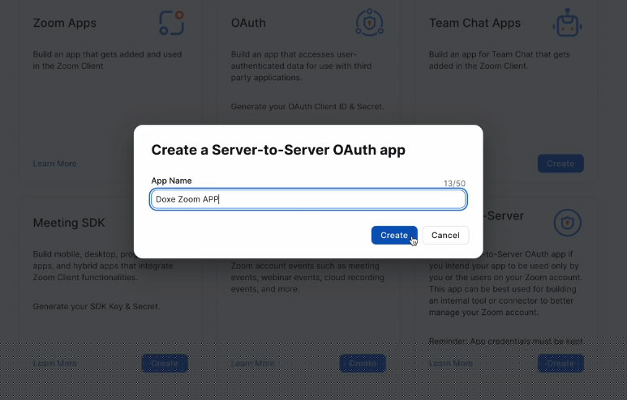Click the Meeting SDK card title
The image size is (627, 400).
click(69, 223)
